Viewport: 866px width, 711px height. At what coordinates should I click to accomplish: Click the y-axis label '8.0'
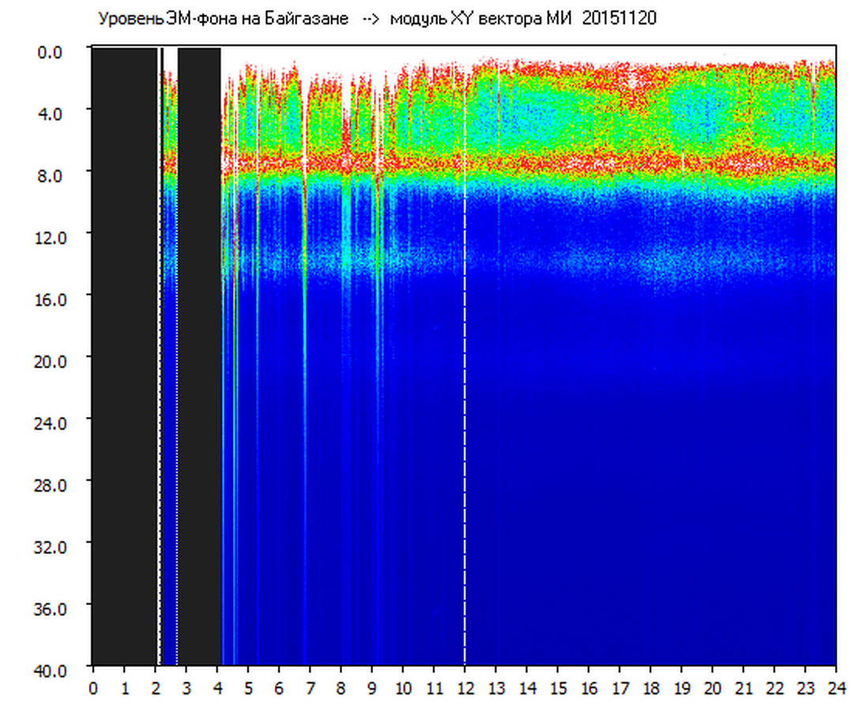pyautogui.click(x=50, y=175)
